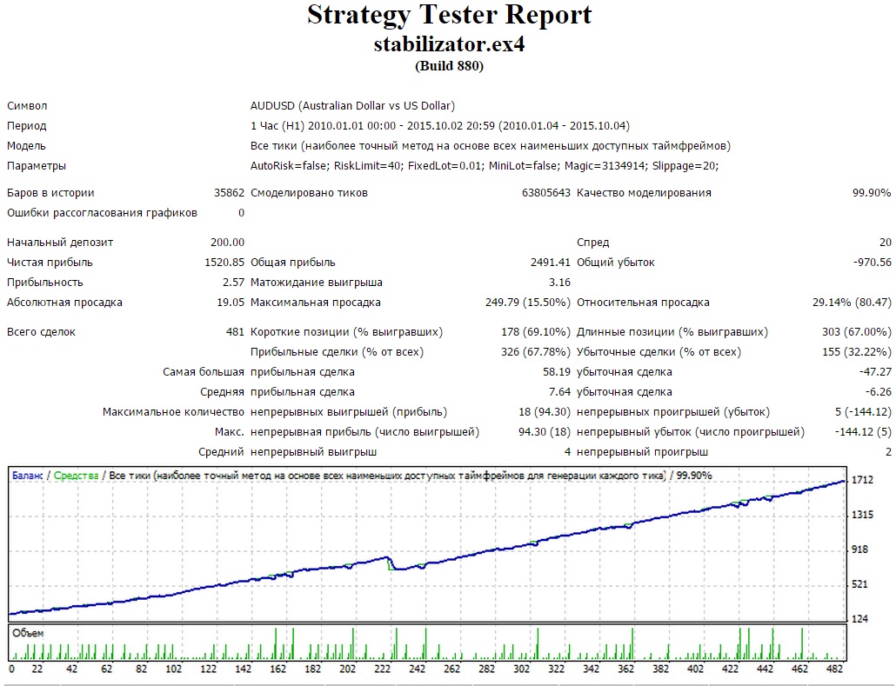Click the '1712' y-axis label
Viewport: 896px width, 686px height.
(x=862, y=480)
